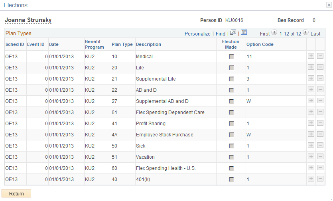Toggle Election Made checkbox for Medical

(x=231, y=57)
